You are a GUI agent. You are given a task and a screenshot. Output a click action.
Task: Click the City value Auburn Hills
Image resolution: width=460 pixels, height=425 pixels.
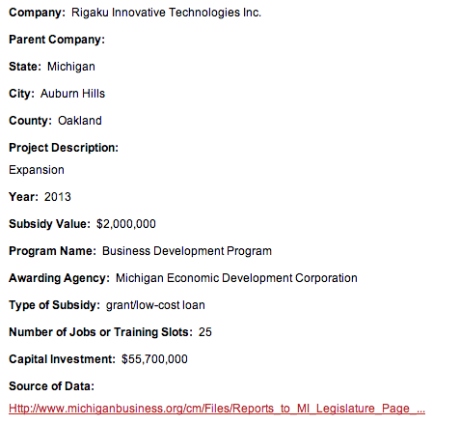(72, 94)
